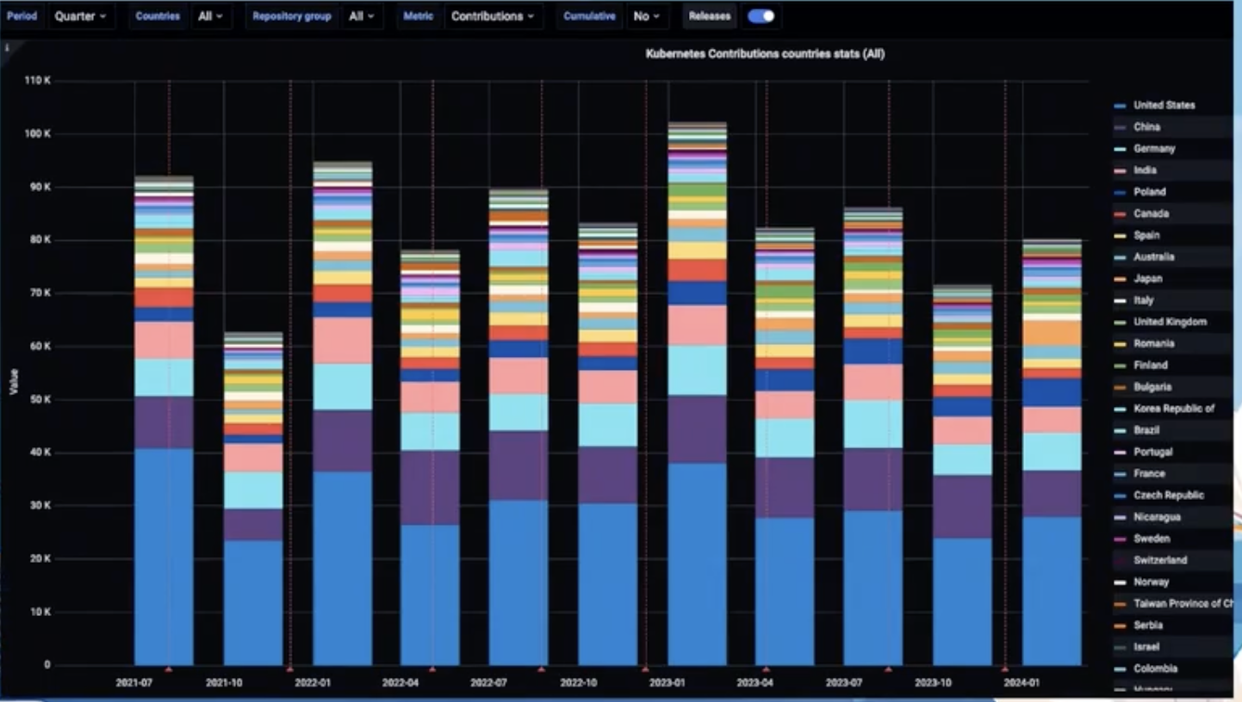Open the United States legend color swatch
This screenshot has height=702, width=1242.
1120,106
